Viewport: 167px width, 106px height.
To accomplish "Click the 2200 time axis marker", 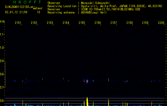I will pos(161,23).
